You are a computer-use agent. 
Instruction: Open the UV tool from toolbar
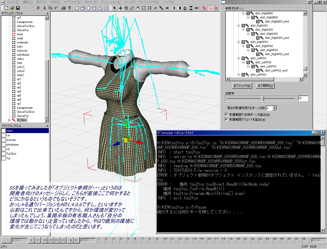pos(196,8)
